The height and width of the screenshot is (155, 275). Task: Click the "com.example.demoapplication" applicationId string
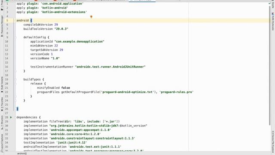pyautogui.click(x=79, y=41)
